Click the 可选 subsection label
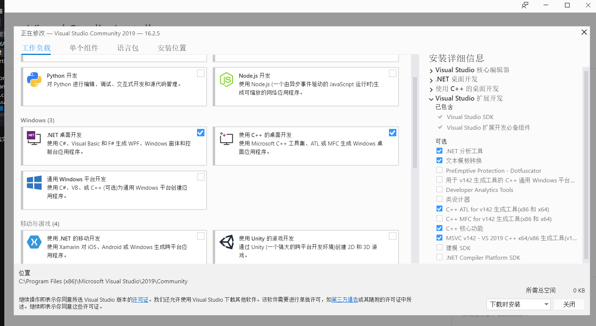Image resolution: width=596 pixels, height=326 pixels. (x=441, y=141)
